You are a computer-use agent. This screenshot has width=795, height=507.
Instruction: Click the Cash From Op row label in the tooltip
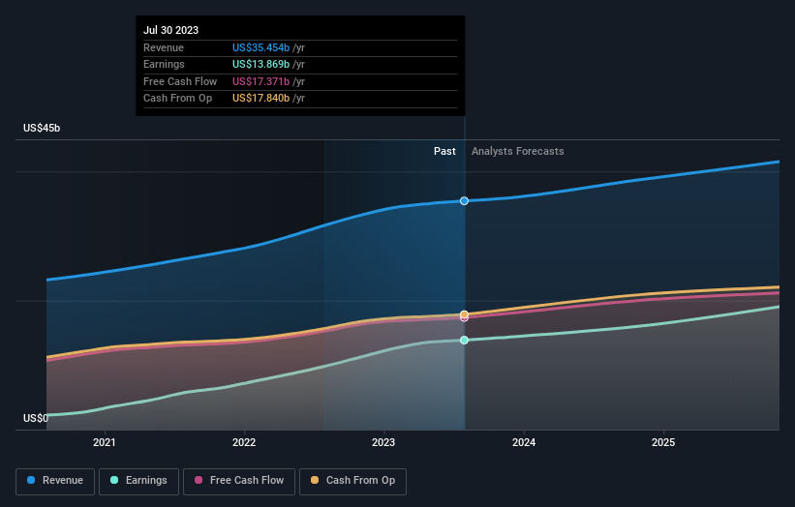pos(177,99)
